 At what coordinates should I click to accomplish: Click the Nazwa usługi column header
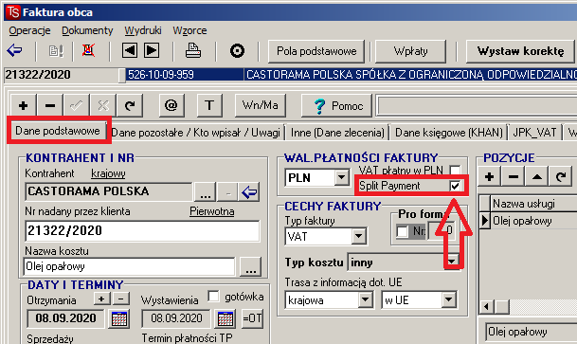click(x=534, y=204)
